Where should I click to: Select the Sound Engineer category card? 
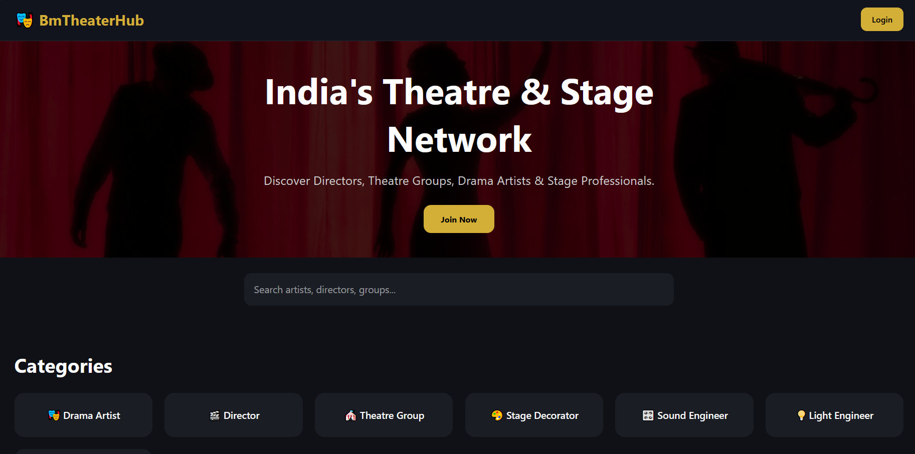684,415
